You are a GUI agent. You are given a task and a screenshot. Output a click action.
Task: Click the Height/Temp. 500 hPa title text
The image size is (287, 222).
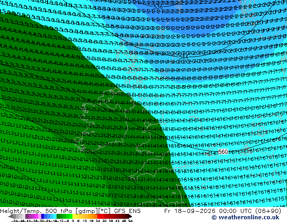pos(37,211)
